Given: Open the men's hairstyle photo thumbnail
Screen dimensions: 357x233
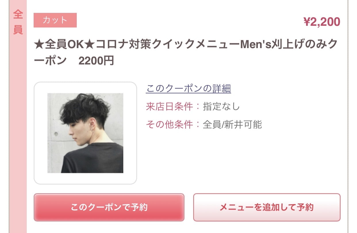Looking at the screenshot, I should coord(85,133).
